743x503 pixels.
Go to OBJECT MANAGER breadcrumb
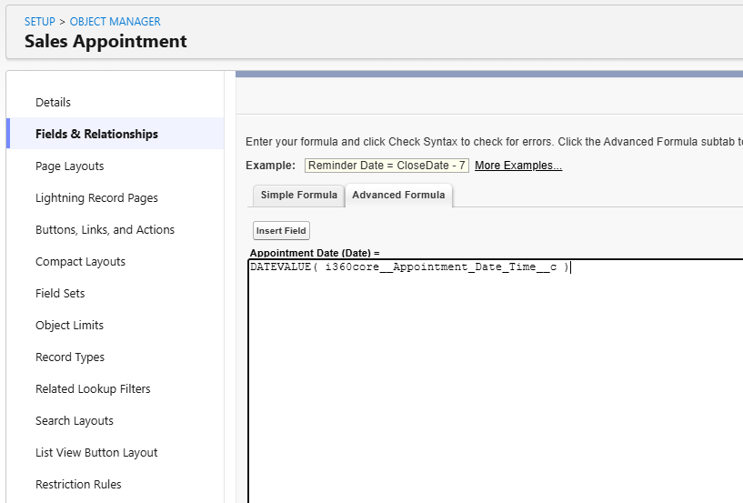click(x=115, y=22)
